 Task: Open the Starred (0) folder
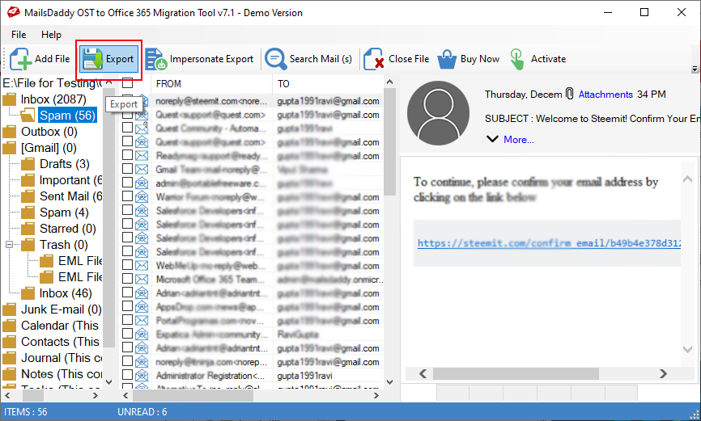pyautogui.click(x=67, y=229)
